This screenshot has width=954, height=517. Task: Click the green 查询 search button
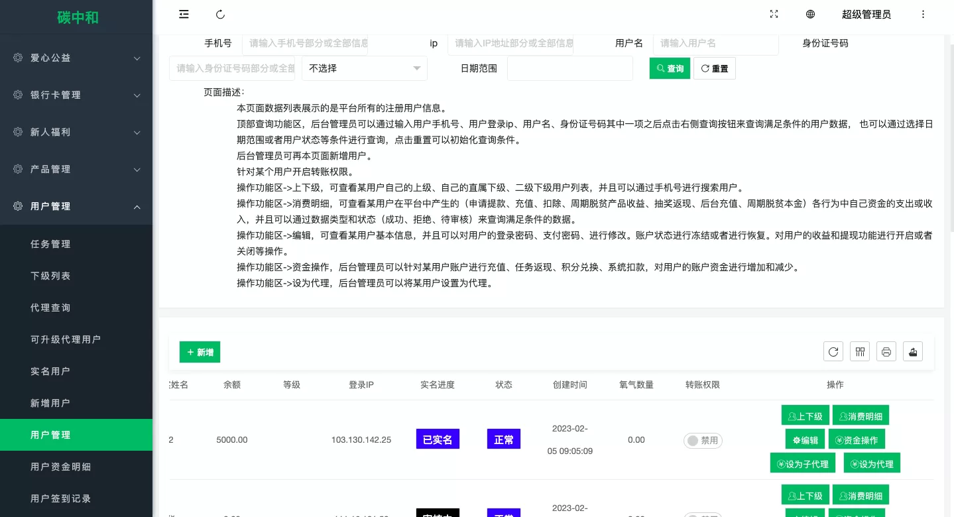click(670, 68)
